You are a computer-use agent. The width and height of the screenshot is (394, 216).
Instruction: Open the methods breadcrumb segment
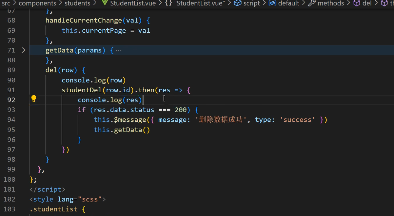click(x=331, y=3)
